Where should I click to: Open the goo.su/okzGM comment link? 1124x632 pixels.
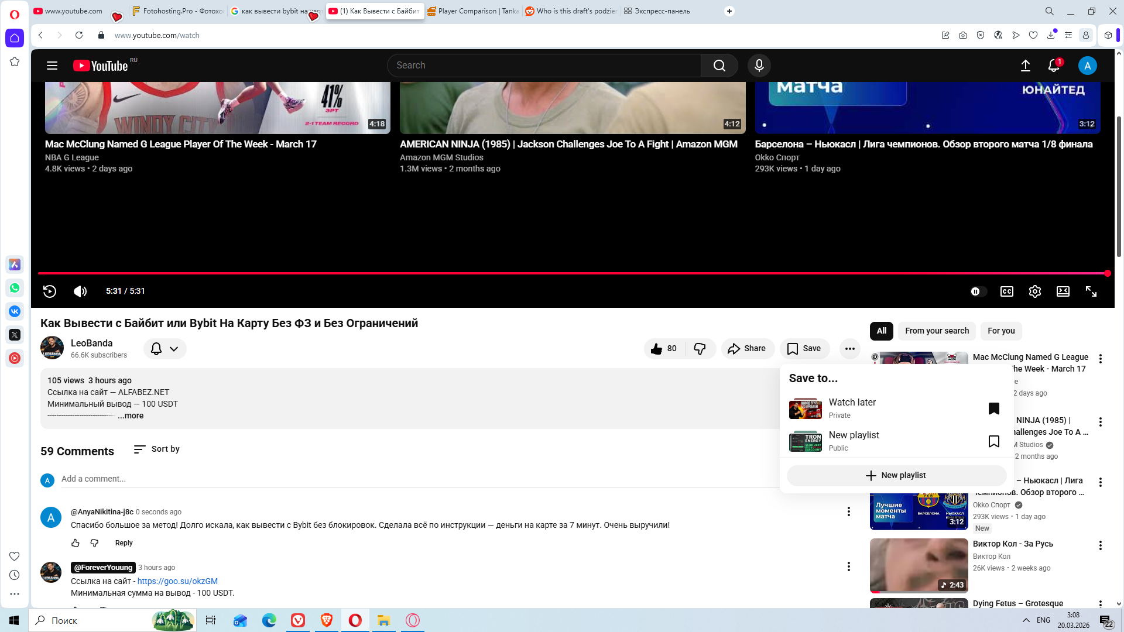coord(177,581)
